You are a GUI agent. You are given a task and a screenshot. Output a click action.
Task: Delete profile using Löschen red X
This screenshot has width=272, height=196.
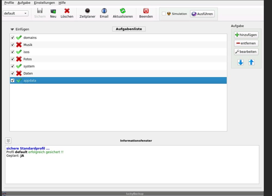tap(67, 11)
